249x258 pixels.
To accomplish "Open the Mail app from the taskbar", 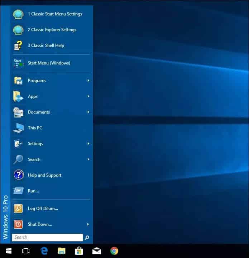I will point(96,251).
